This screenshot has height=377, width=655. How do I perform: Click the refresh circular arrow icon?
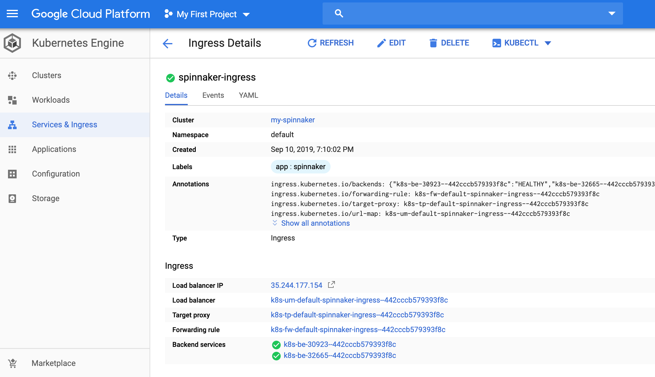[x=312, y=43]
